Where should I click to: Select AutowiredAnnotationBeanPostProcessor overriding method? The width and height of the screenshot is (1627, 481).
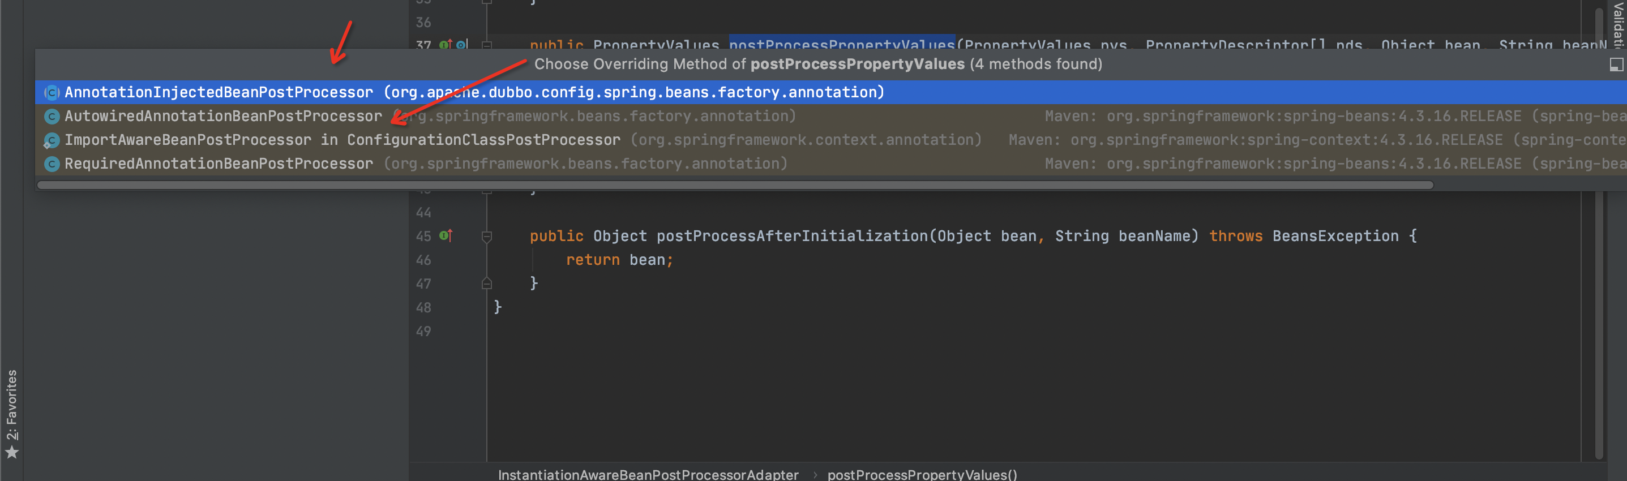[830, 116]
